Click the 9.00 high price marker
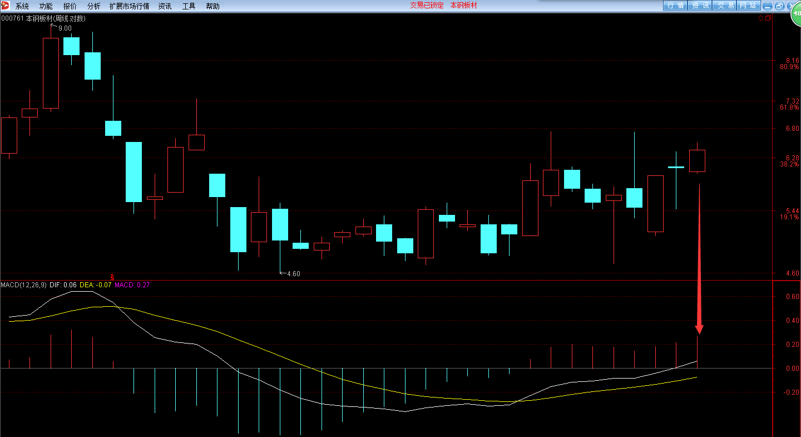801x437 pixels. coord(65,28)
